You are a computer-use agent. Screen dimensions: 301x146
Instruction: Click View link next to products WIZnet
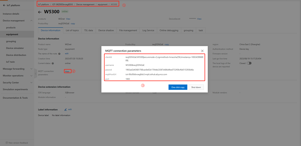[68, 19]
